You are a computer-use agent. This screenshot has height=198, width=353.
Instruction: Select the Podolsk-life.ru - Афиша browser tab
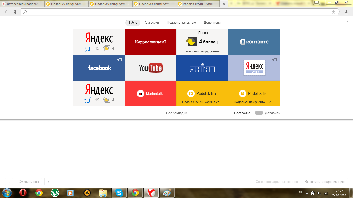(x=198, y=4)
